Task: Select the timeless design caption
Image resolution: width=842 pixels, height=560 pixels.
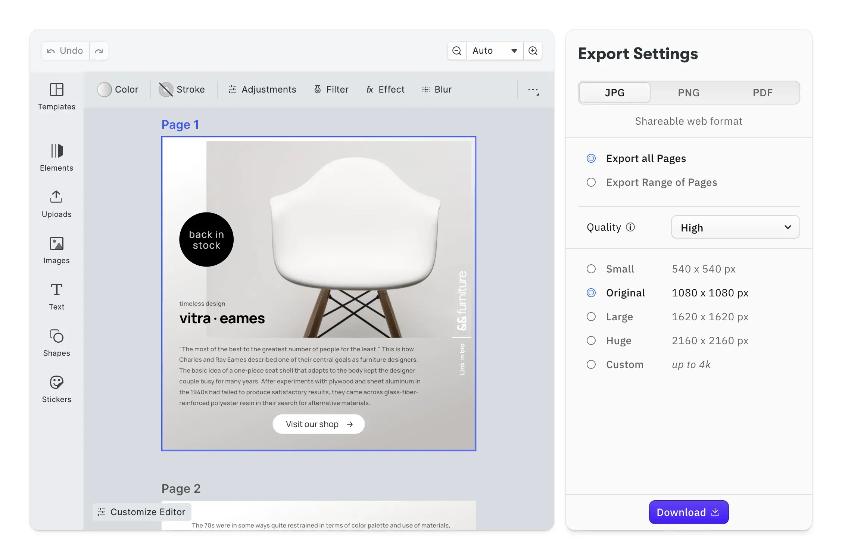Action: pyautogui.click(x=202, y=304)
